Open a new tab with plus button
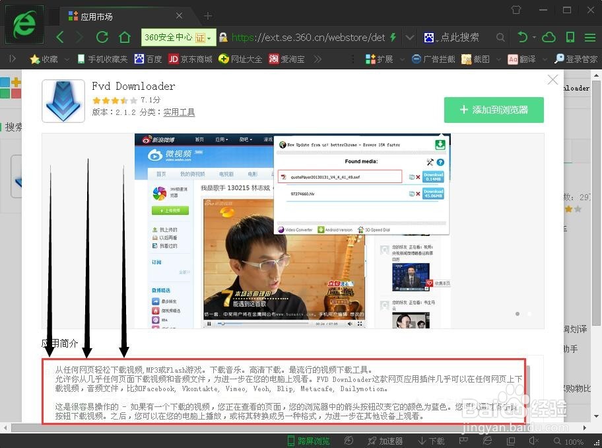602x448 pixels. click(208, 16)
